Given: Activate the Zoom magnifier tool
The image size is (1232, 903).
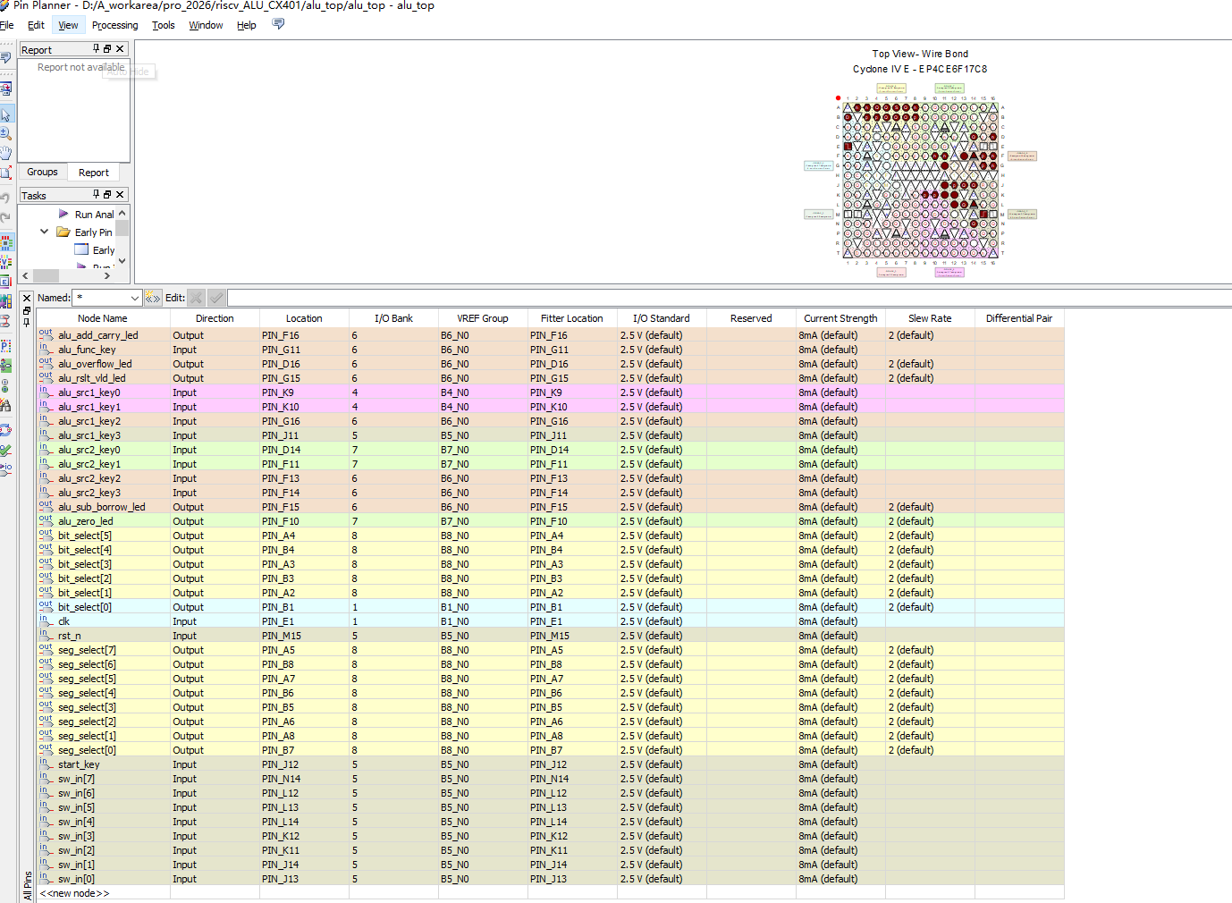Looking at the screenshot, I should pyautogui.click(x=5, y=133).
